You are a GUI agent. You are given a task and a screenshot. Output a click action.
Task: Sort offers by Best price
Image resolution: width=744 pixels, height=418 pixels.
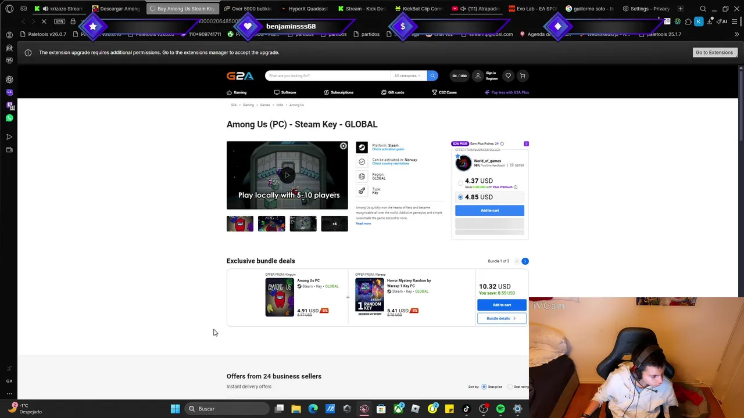[484, 387]
